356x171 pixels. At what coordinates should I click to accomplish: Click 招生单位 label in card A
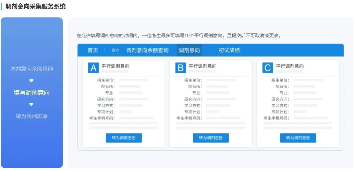tap(106, 80)
